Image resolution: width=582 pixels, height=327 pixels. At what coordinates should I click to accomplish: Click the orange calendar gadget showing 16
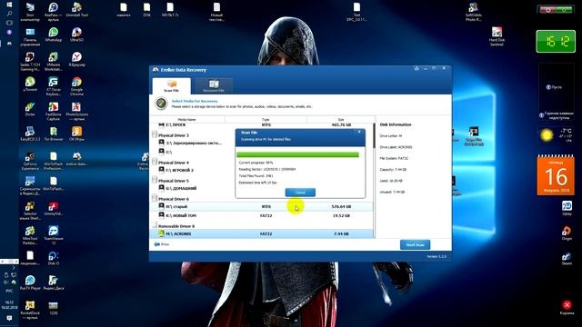pos(556,175)
